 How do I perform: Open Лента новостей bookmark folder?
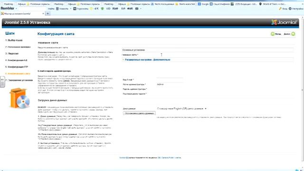pos(185,4)
